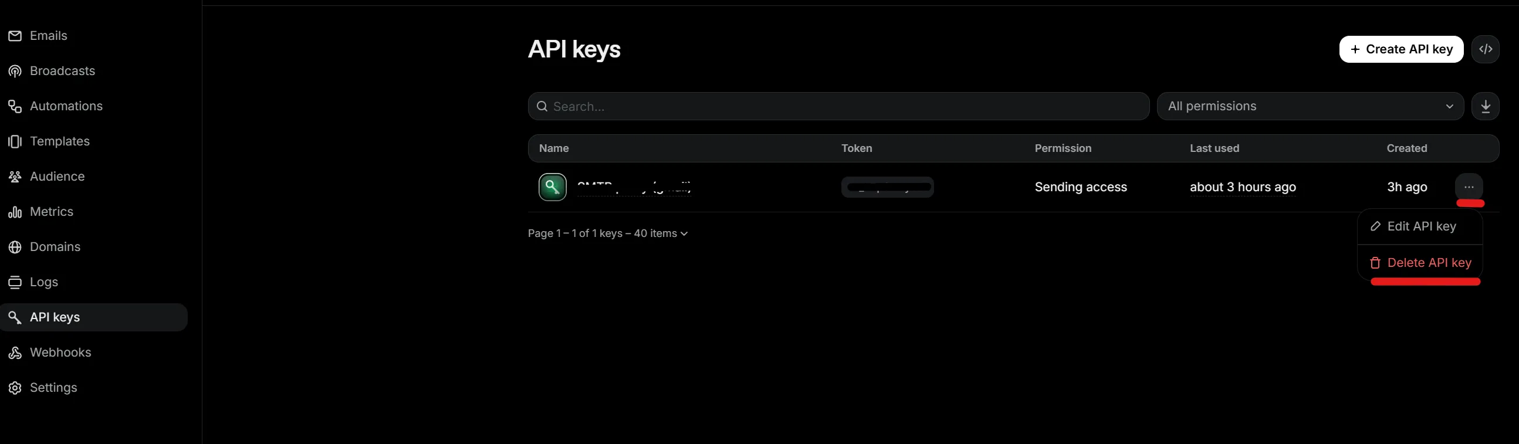Click the Create API key button
1519x444 pixels.
1401,49
